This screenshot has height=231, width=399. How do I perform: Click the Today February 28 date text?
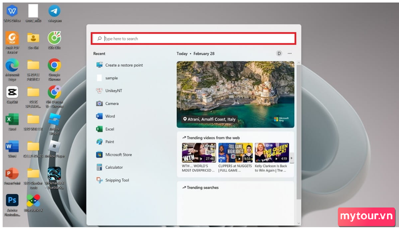point(196,54)
